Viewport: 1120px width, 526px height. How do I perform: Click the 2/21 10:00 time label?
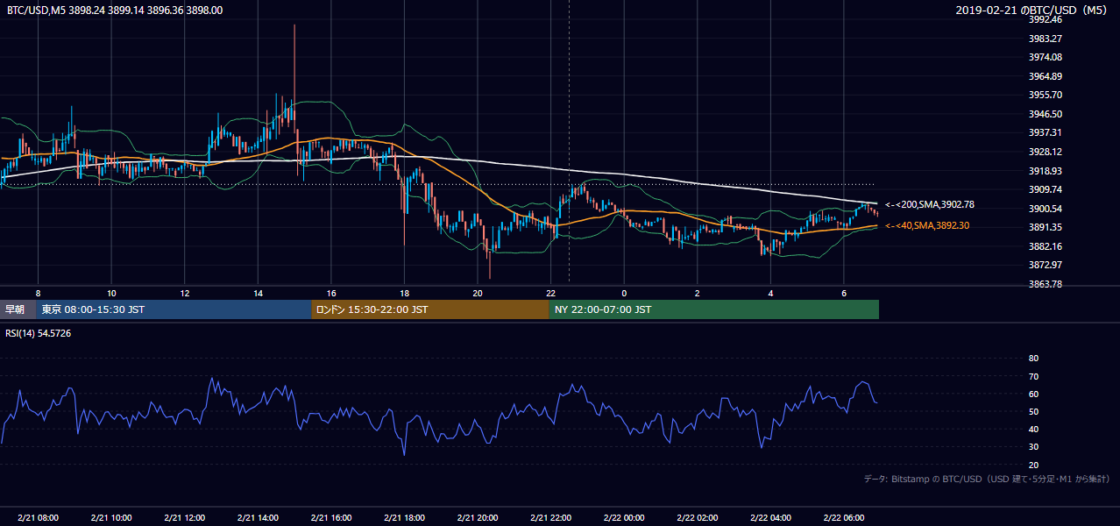pos(111,518)
